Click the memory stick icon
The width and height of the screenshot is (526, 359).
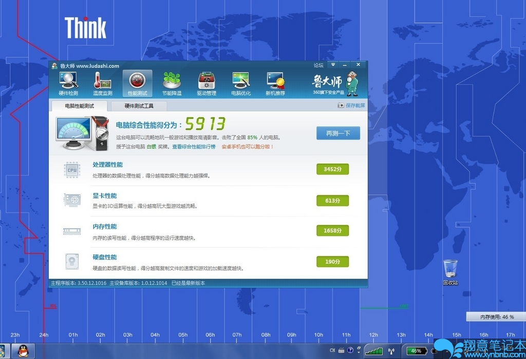coord(72,231)
